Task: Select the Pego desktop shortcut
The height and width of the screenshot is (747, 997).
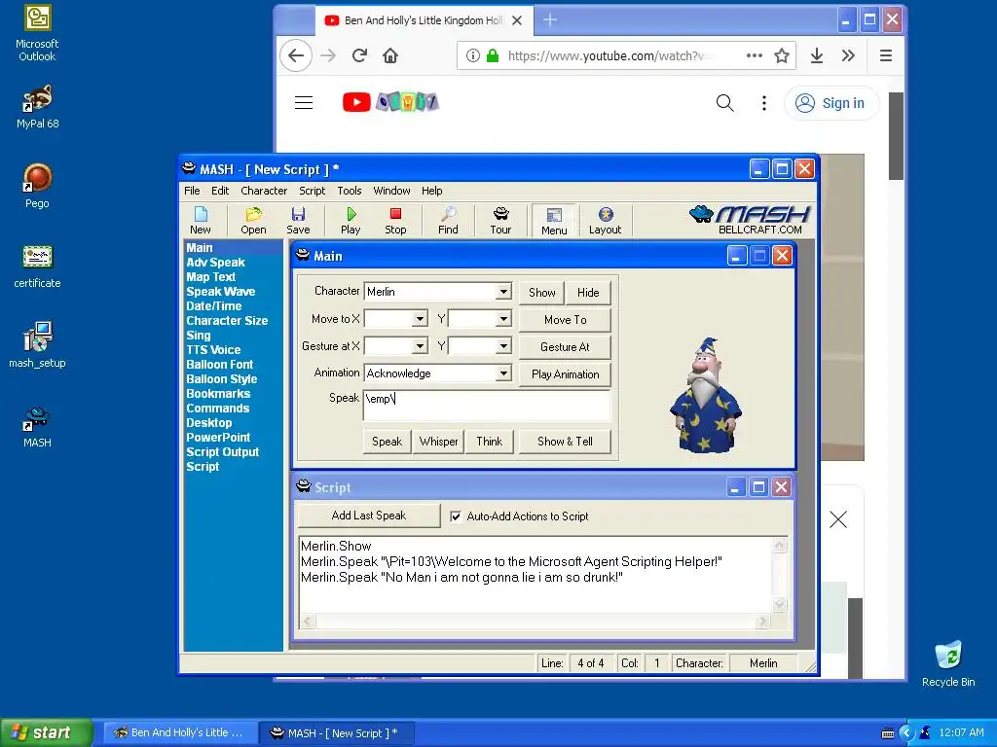Action: pos(37,186)
